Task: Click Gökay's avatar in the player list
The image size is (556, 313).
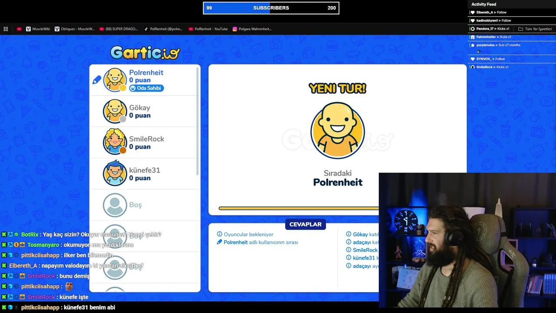Action: [x=115, y=111]
